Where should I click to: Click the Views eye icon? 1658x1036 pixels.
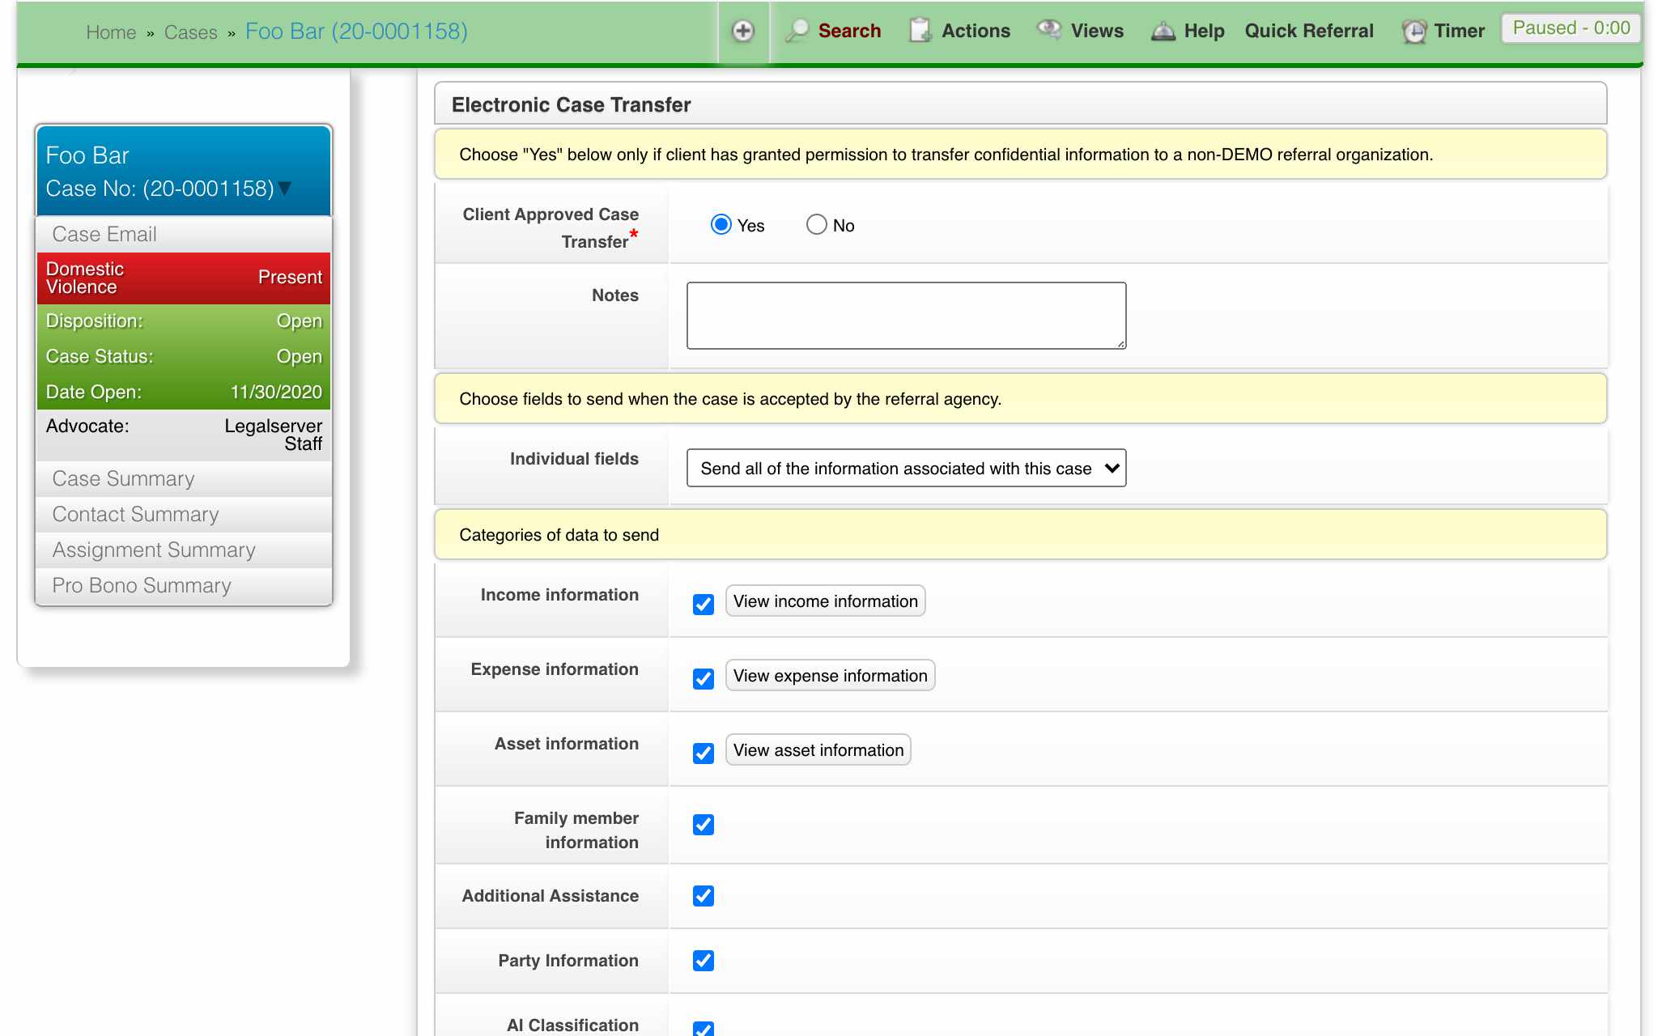point(1049,30)
